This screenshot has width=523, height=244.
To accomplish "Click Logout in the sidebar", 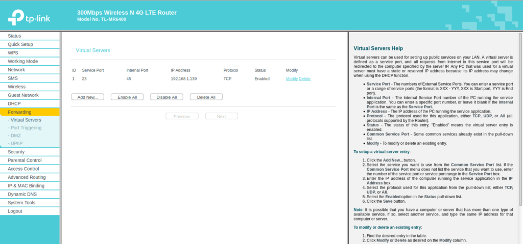I will 15,211.
